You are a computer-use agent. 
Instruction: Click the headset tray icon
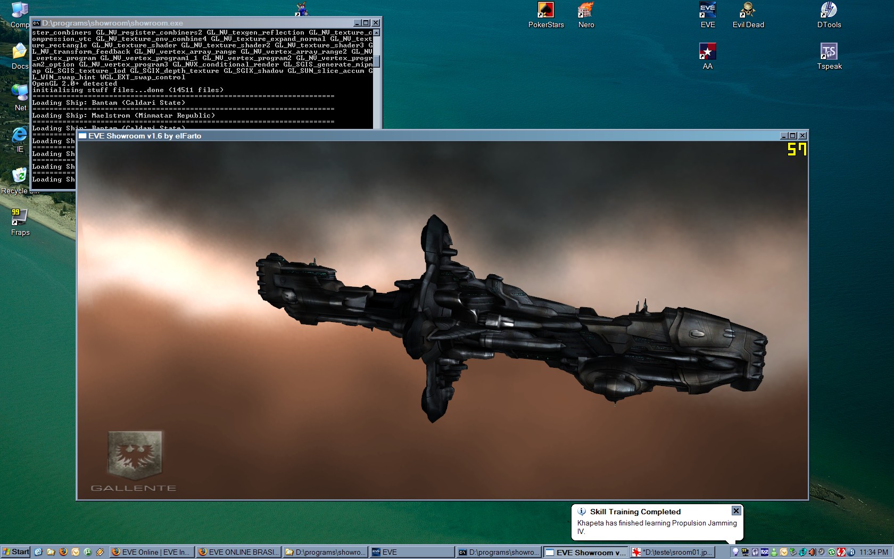pyautogui.click(x=755, y=552)
